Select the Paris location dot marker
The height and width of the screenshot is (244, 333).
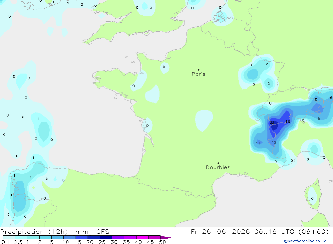click(x=198, y=70)
